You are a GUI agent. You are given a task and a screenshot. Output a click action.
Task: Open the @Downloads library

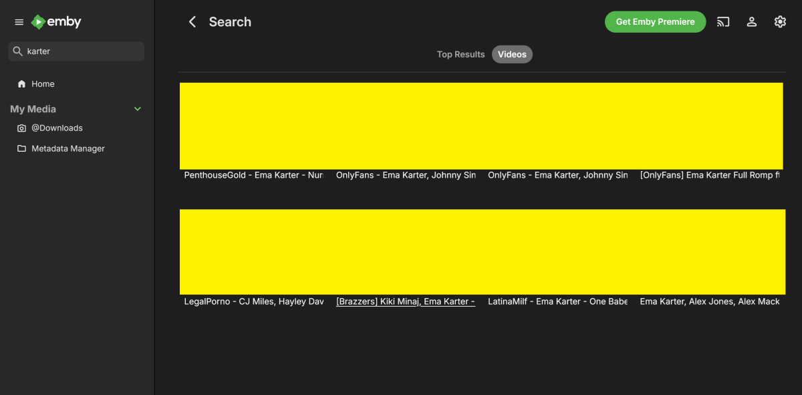[57, 128]
